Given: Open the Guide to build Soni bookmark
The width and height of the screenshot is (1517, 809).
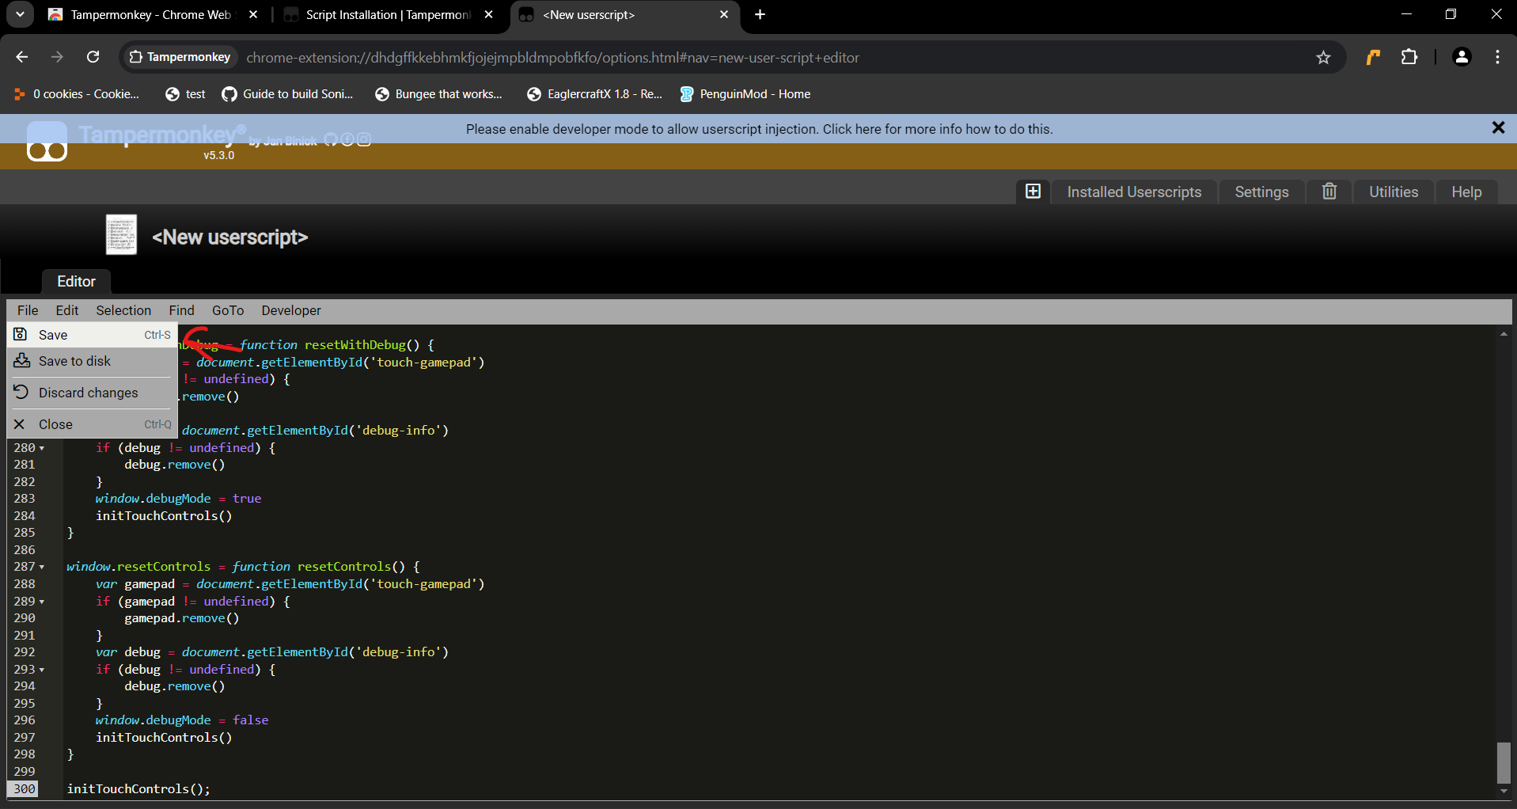Looking at the screenshot, I should 287,94.
